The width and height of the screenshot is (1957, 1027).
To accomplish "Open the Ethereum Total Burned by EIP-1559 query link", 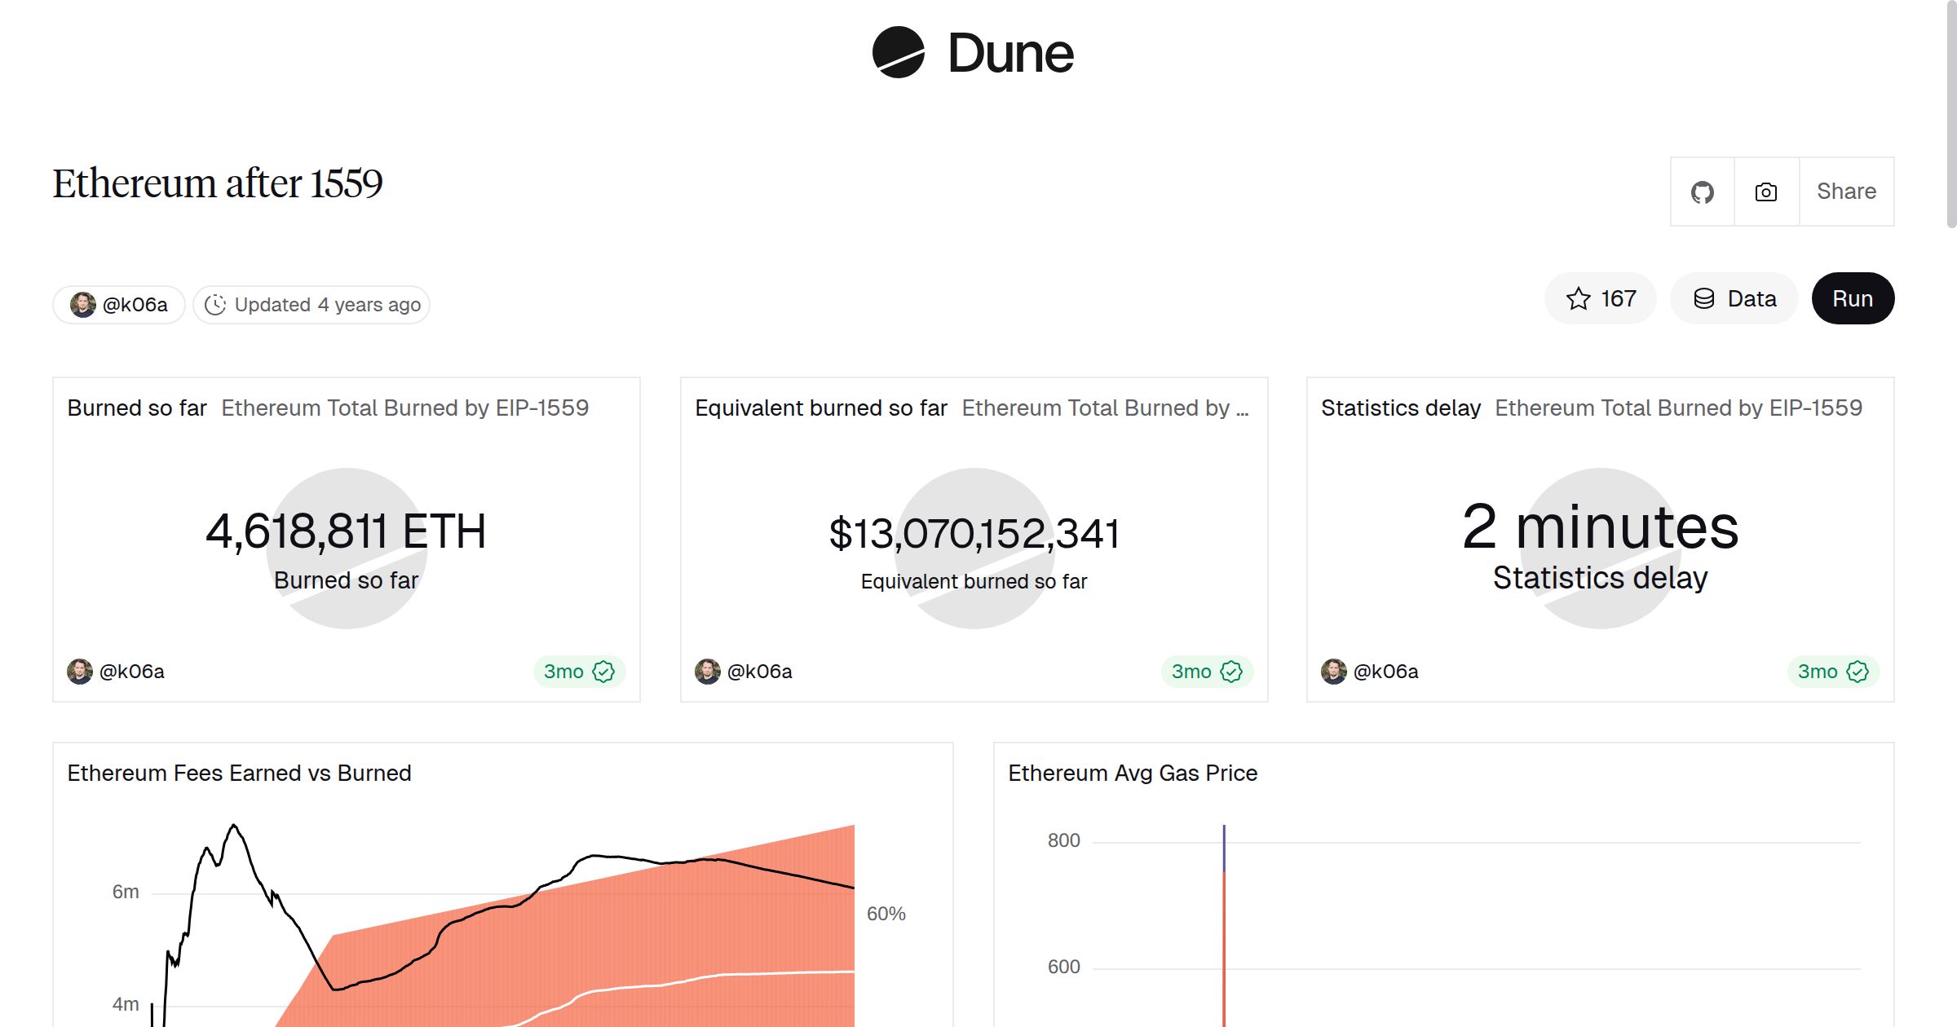I will point(405,408).
